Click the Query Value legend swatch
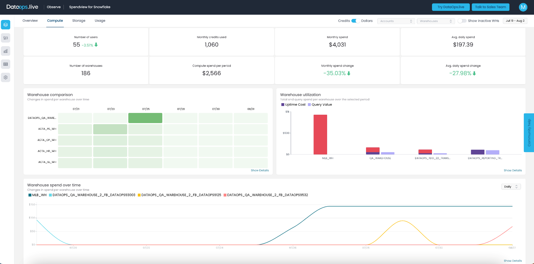Image resolution: width=534 pixels, height=264 pixels. click(309, 105)
